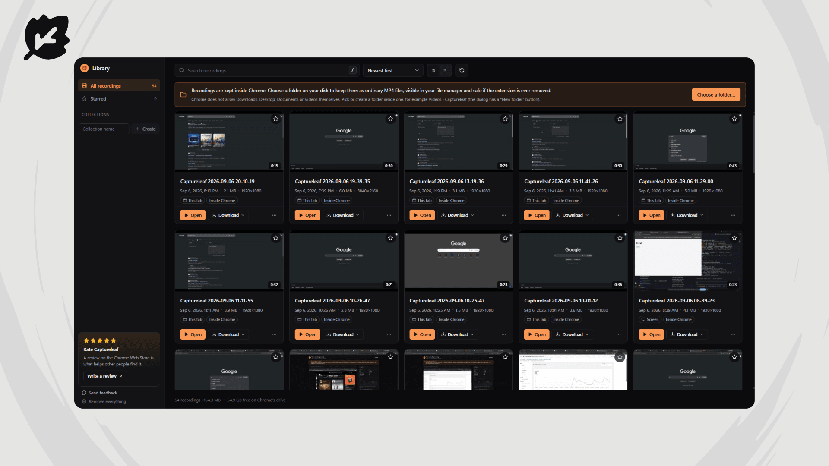
Task: Create a new collection
Action: click(x=146, y=129)
